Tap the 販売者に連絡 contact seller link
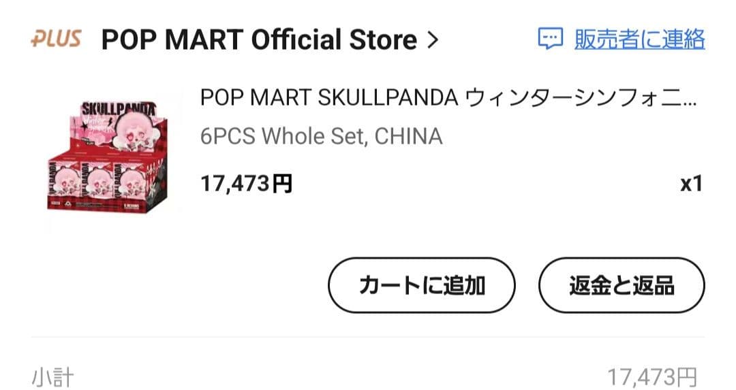The image size is (736, 390). (639, 39)
